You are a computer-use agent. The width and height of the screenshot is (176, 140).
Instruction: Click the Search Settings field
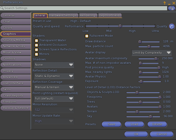coord(84,8)
